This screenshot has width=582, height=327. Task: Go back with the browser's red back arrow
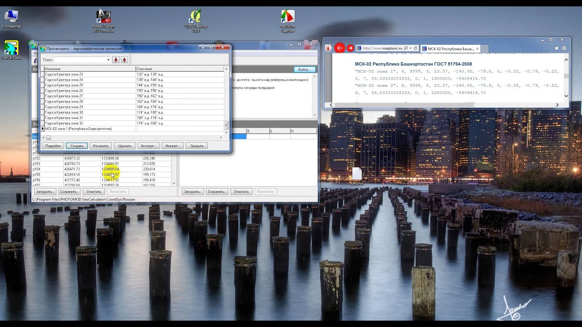pos(339,48)
